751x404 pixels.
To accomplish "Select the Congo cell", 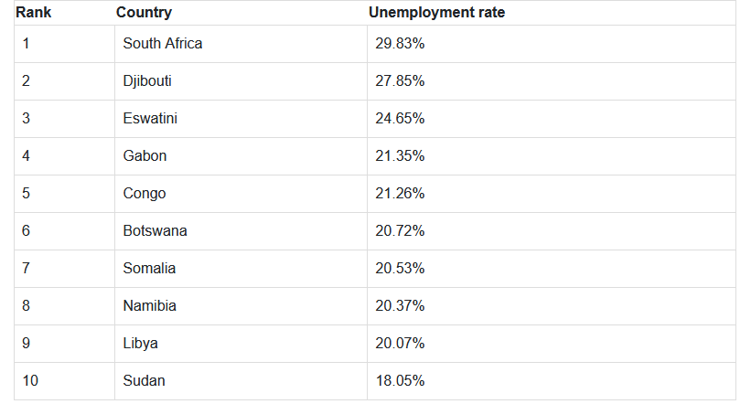I will [145, 194].
